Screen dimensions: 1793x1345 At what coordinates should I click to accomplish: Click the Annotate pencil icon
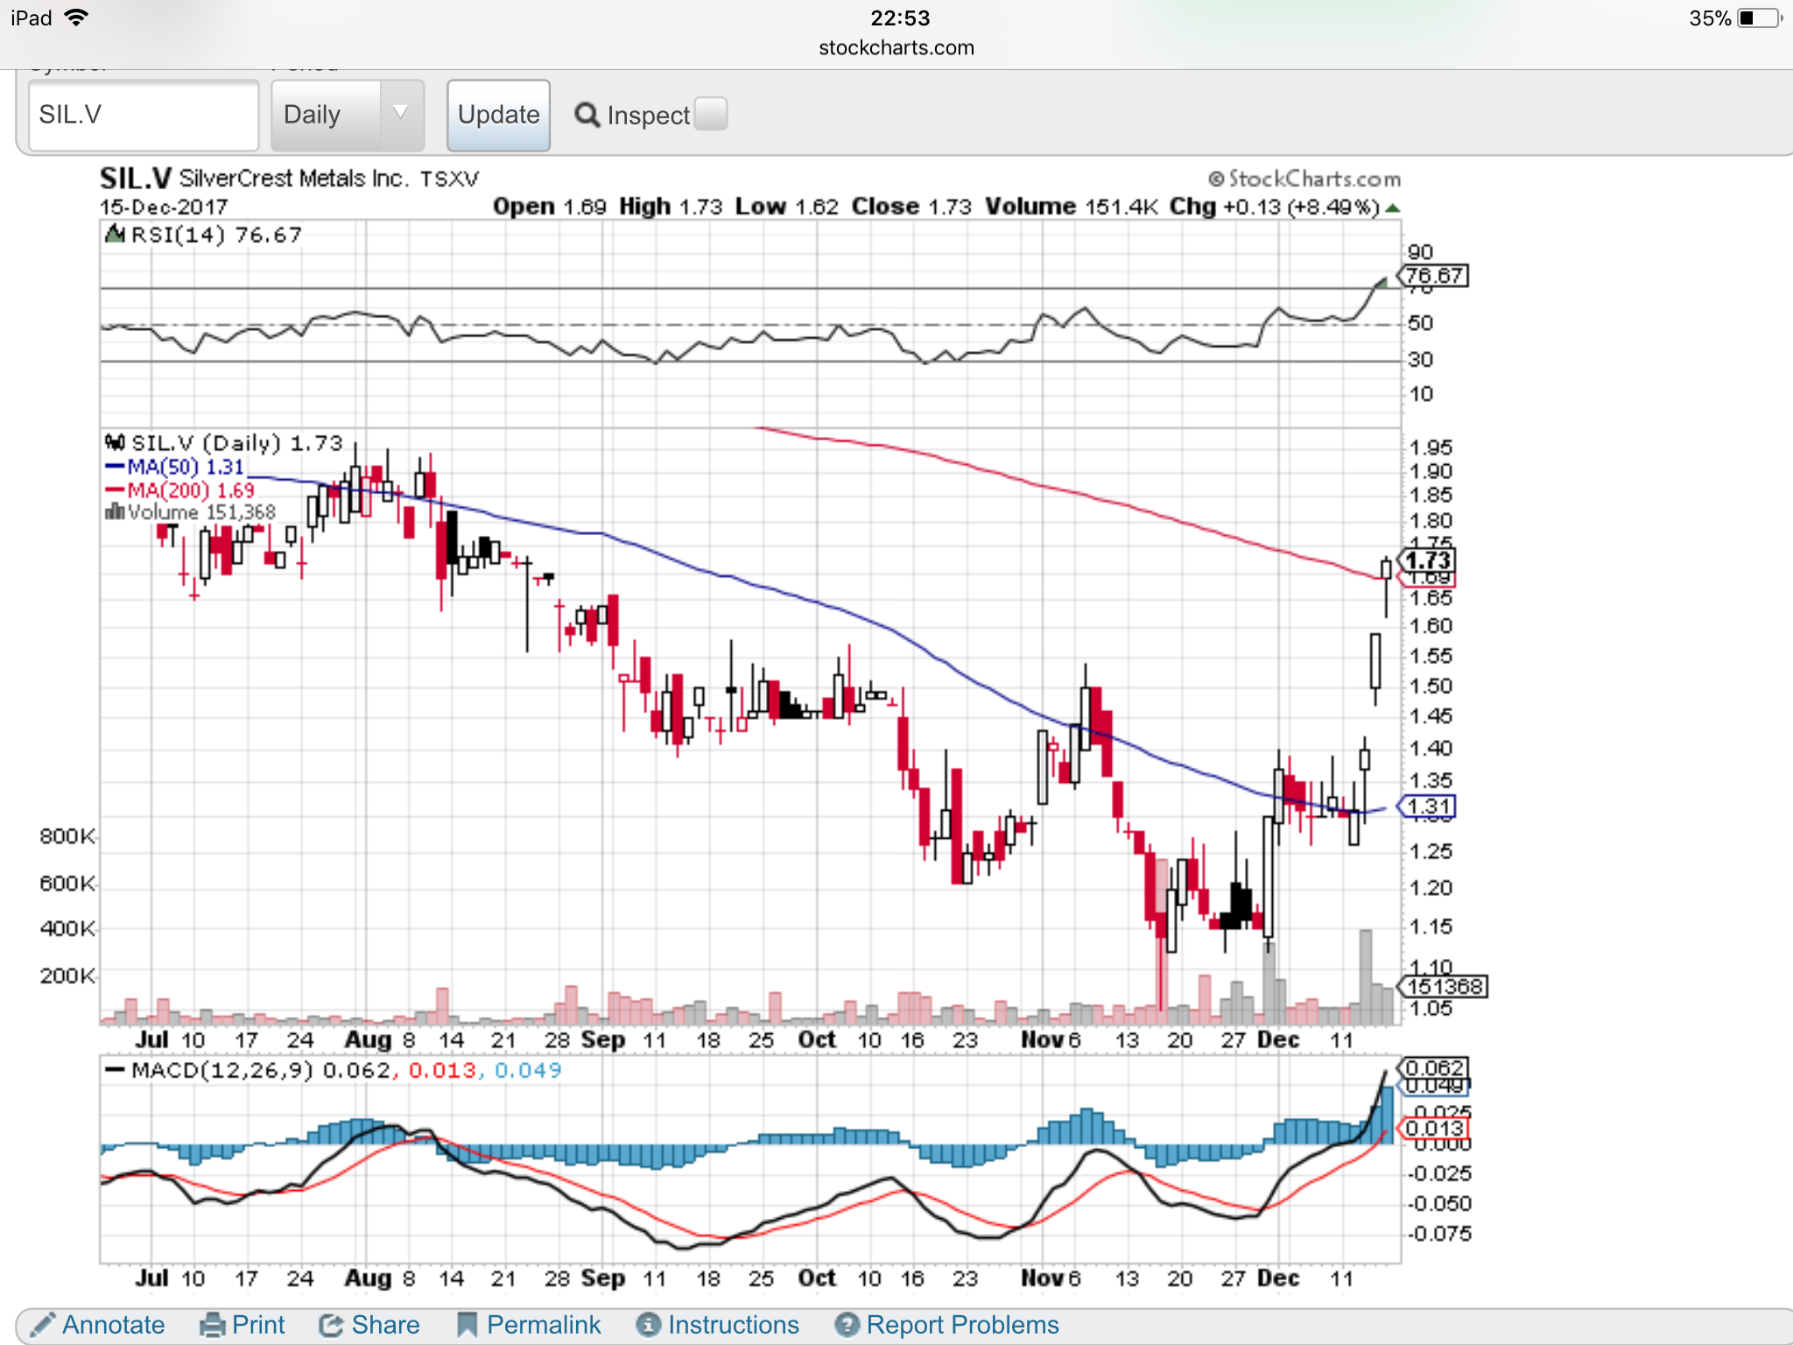(x=42, y=1324)
